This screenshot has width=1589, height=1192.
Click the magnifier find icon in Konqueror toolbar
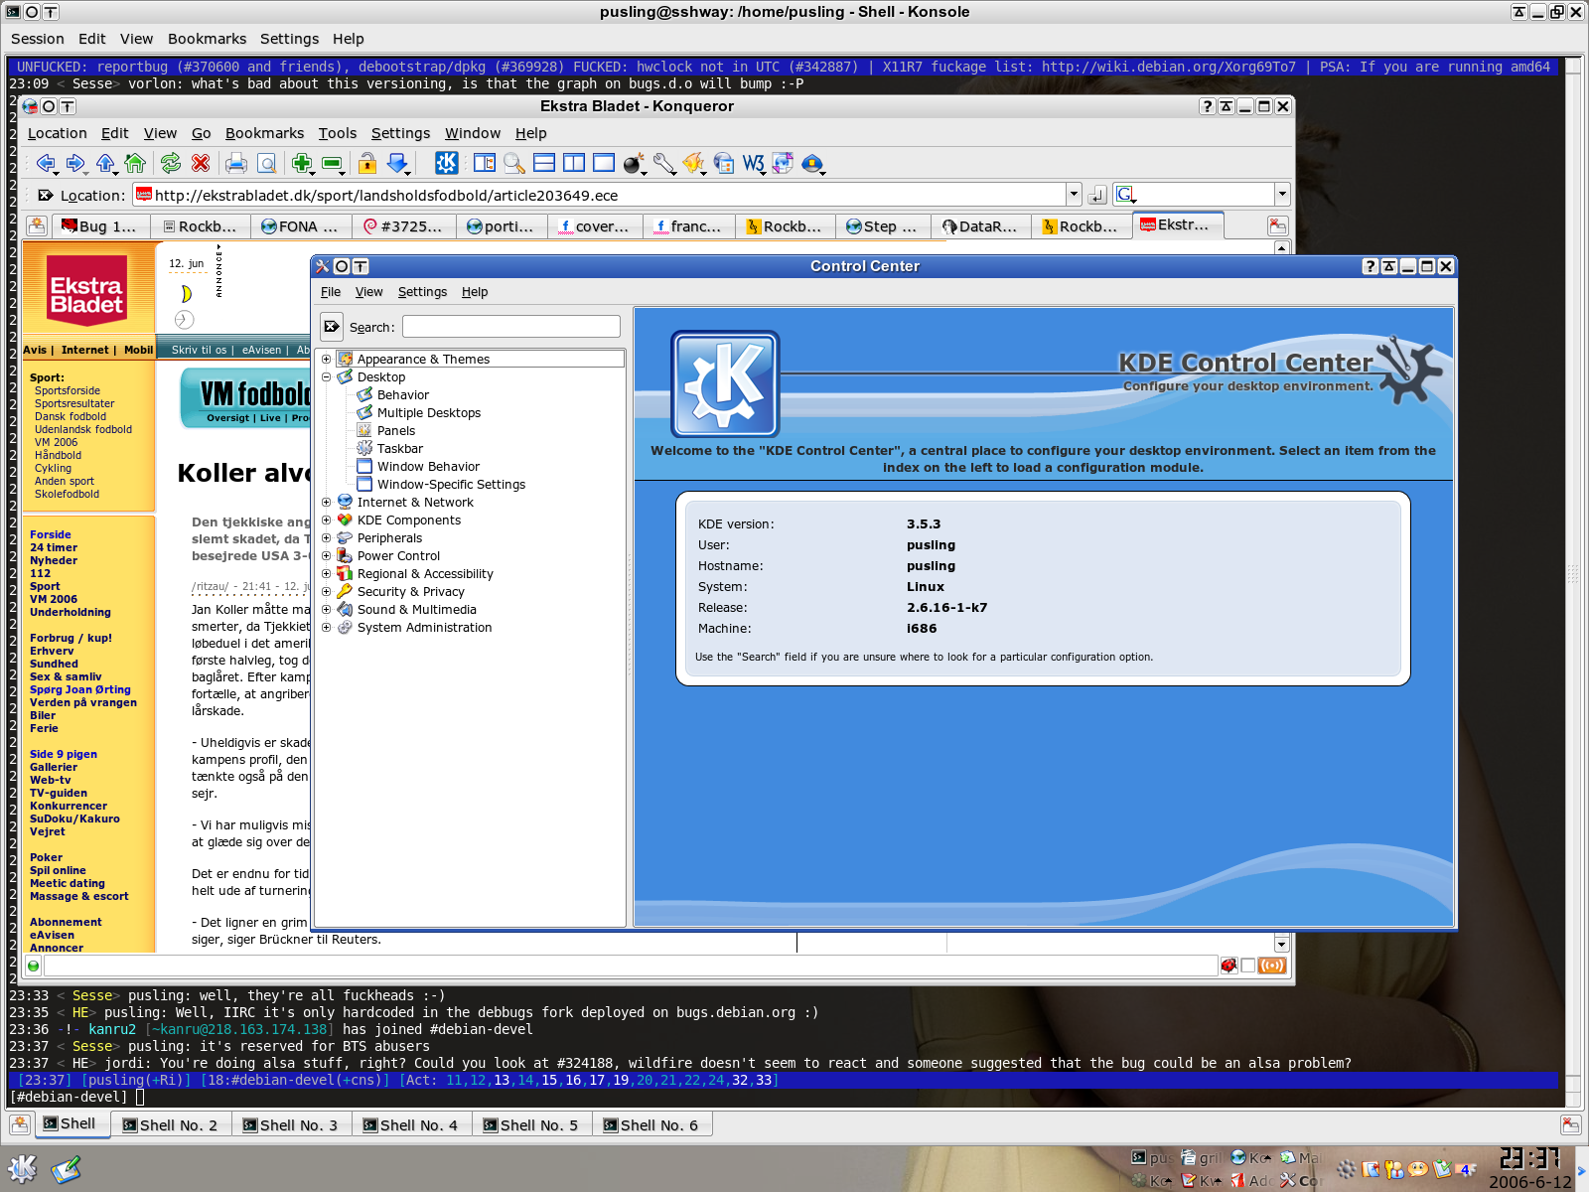point(514,163)
